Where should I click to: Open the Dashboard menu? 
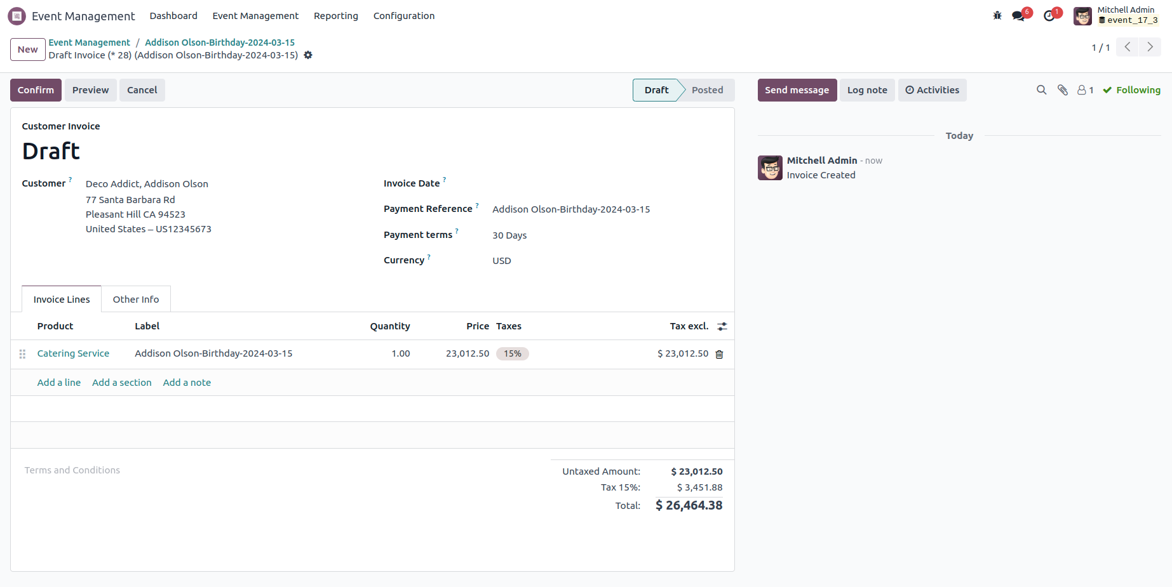[173, 16]
